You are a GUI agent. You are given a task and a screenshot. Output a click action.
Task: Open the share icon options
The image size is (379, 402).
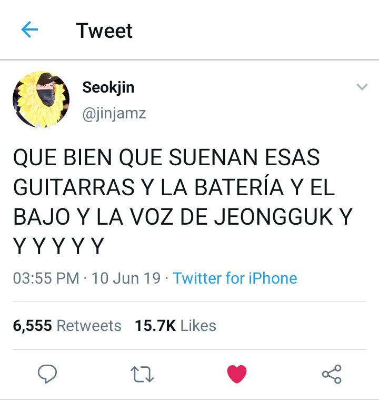(x=332, y=374)
